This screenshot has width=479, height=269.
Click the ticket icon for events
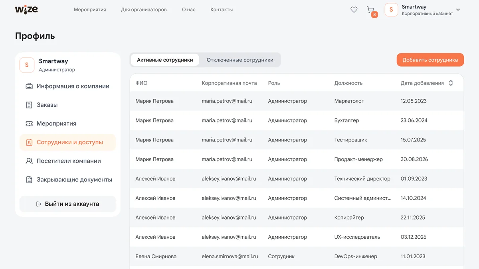29,124
